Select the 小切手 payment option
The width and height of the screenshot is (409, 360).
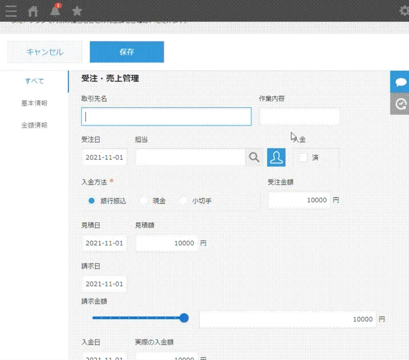[x=183, y=201]
